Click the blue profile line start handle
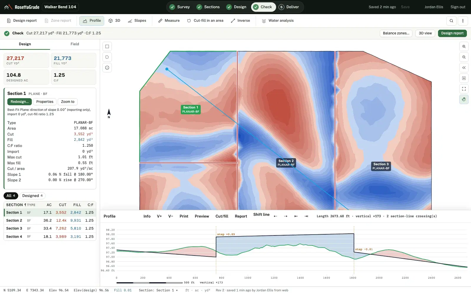471x294 pixels. pyautogui.click(x=167, y=69)
